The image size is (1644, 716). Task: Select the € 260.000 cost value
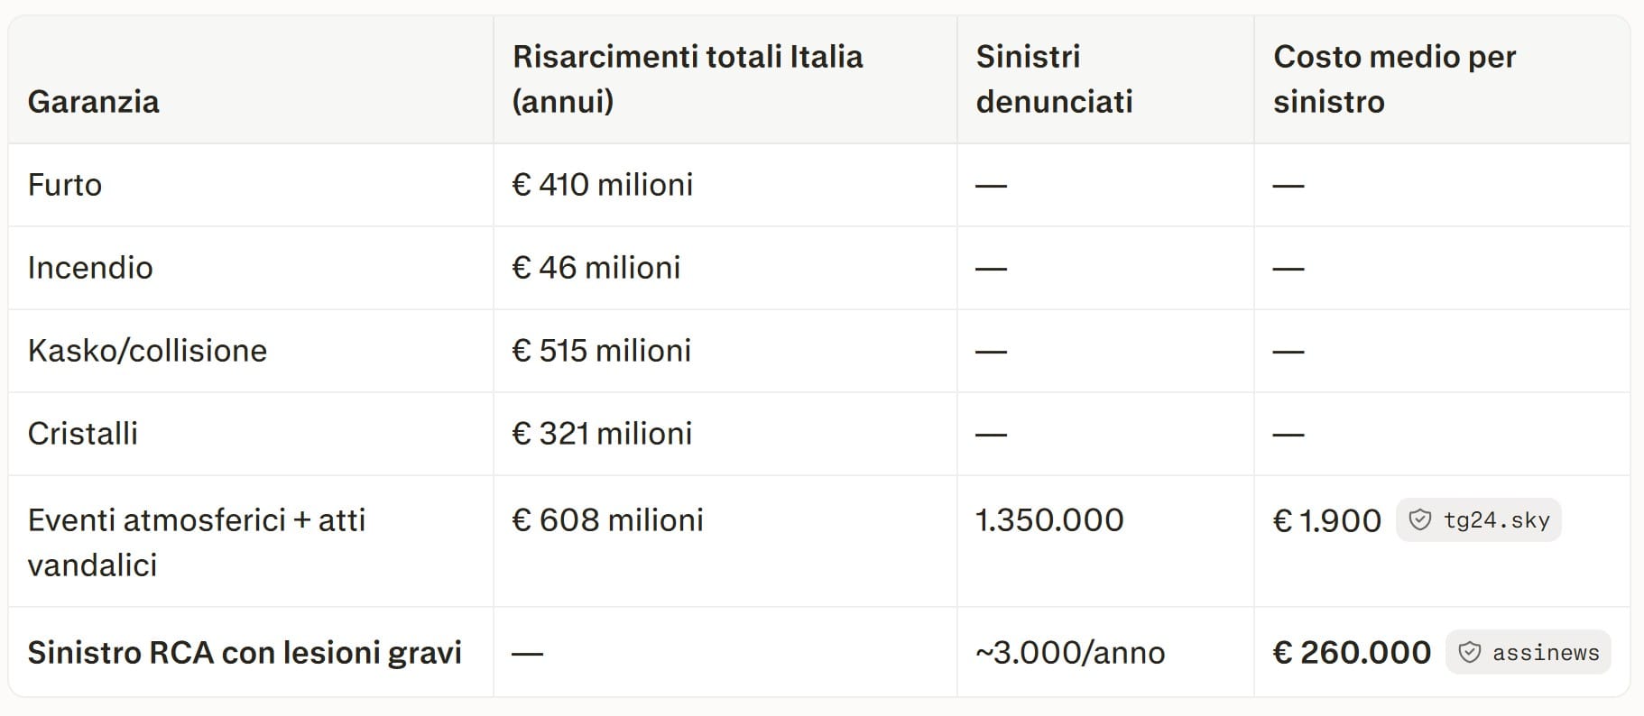1352,652
